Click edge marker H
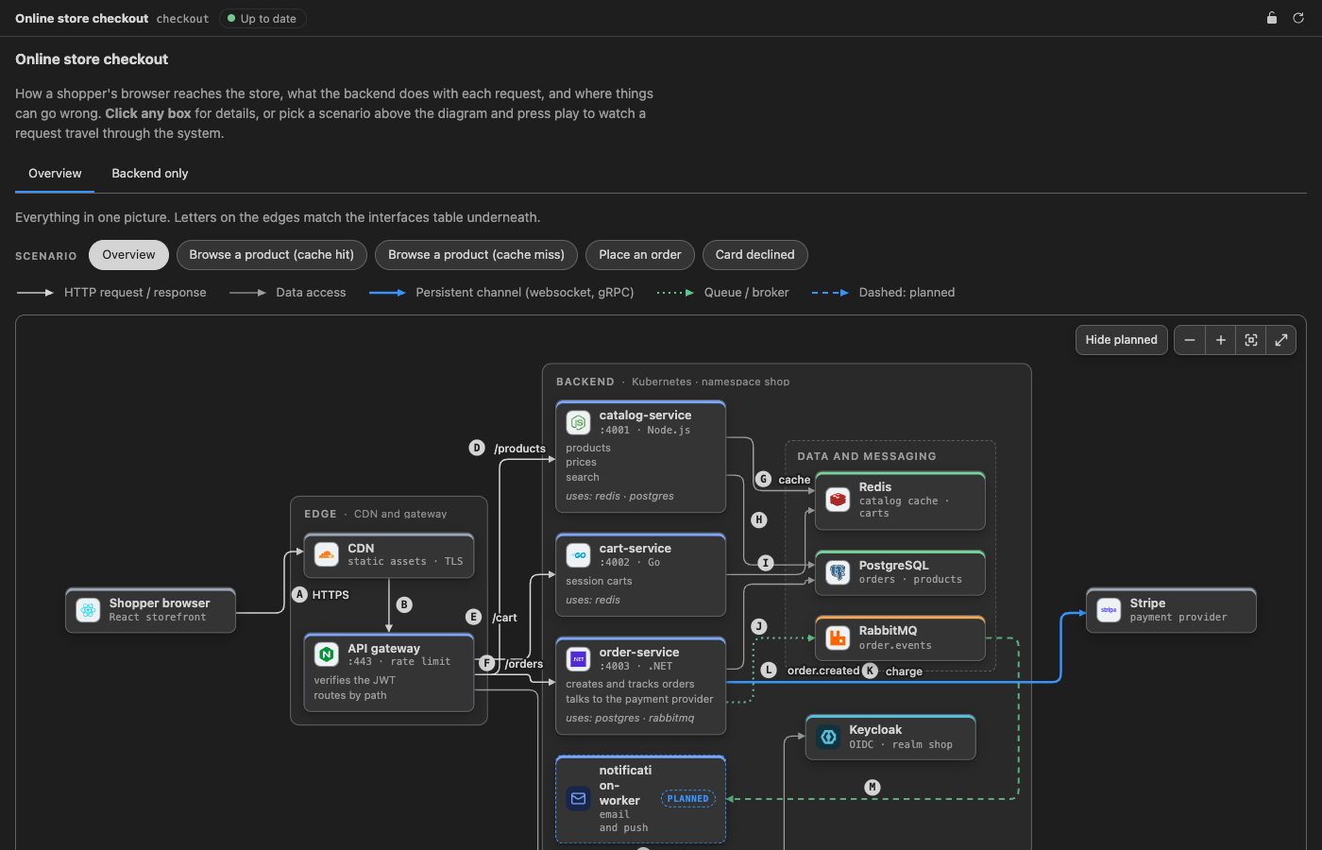 pyautogui.click(x=759, y=519)
